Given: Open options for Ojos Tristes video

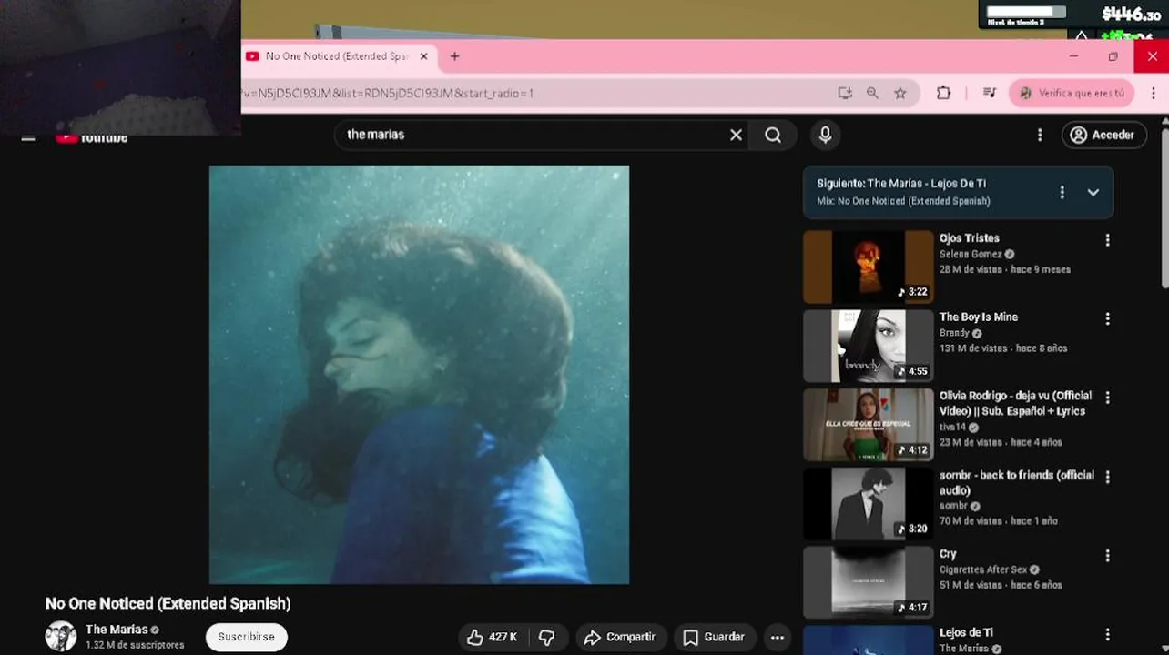Looking at the screenshot, I should [1107, 240].
